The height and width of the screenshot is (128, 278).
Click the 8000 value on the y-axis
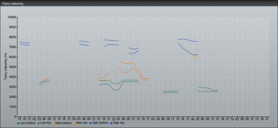[13, 37]
